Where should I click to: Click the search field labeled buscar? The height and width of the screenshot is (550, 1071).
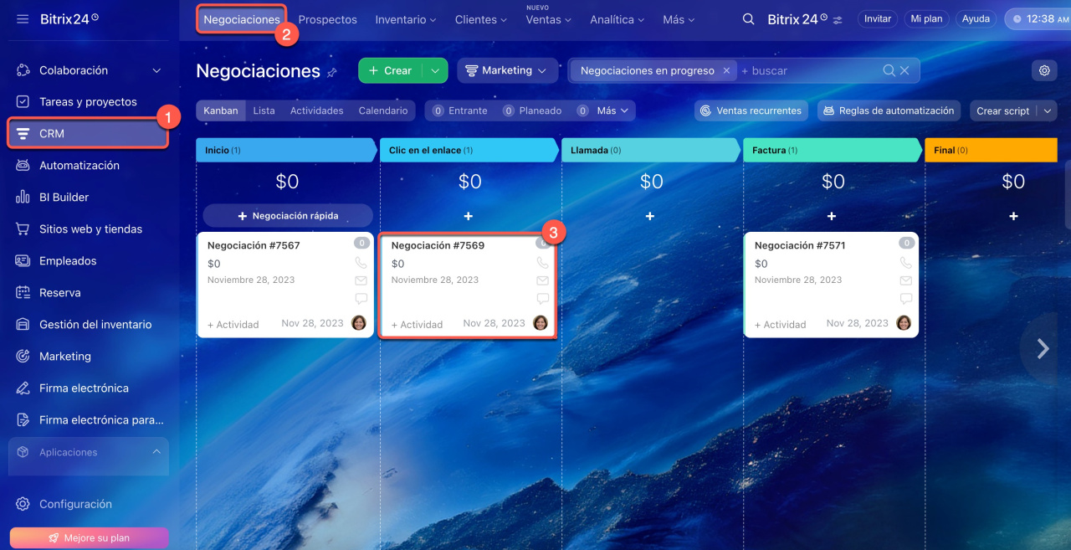[807, 71]
